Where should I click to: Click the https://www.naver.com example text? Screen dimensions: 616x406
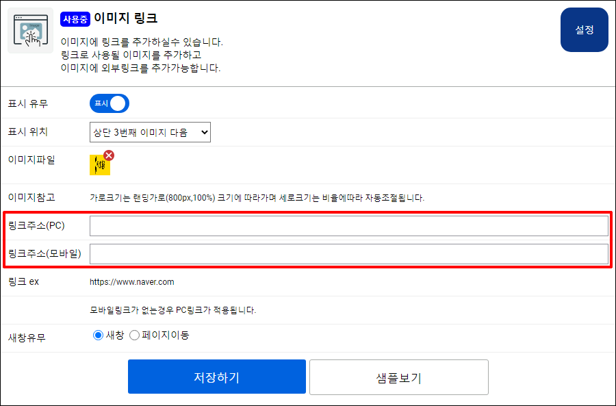coord(132,281)
